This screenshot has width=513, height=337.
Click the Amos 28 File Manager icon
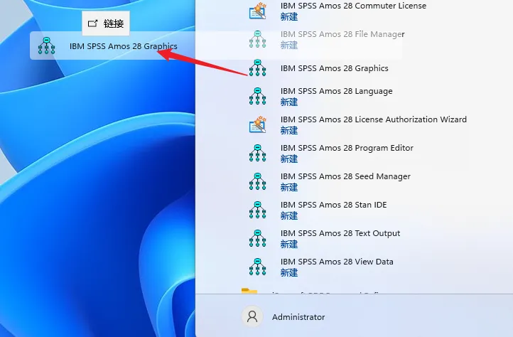pos(257,39)
